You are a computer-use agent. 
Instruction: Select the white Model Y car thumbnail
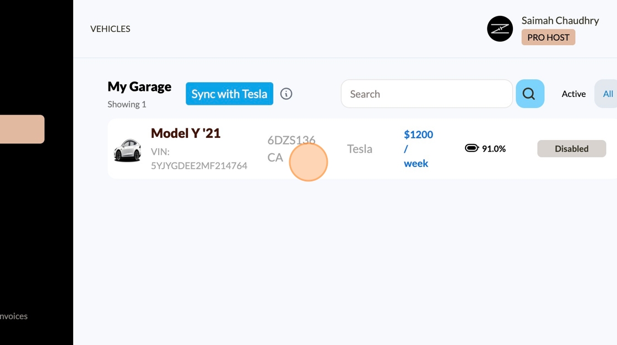pos(127,149)
